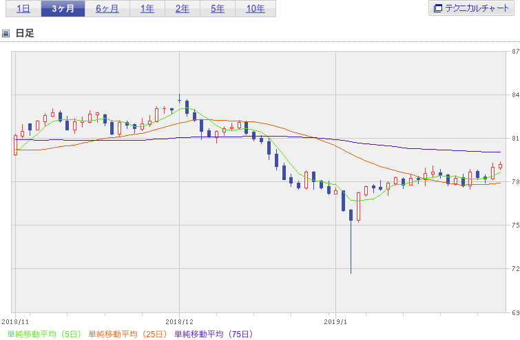View the 10年 chart period

tap(256, 9)
